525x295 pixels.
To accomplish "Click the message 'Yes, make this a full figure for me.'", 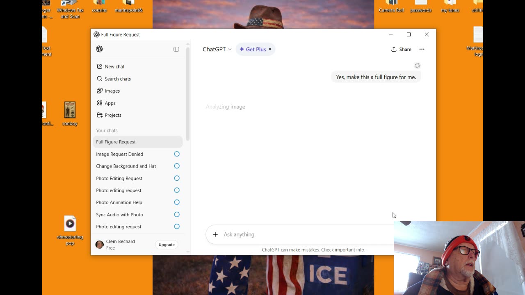I will 376,77.
